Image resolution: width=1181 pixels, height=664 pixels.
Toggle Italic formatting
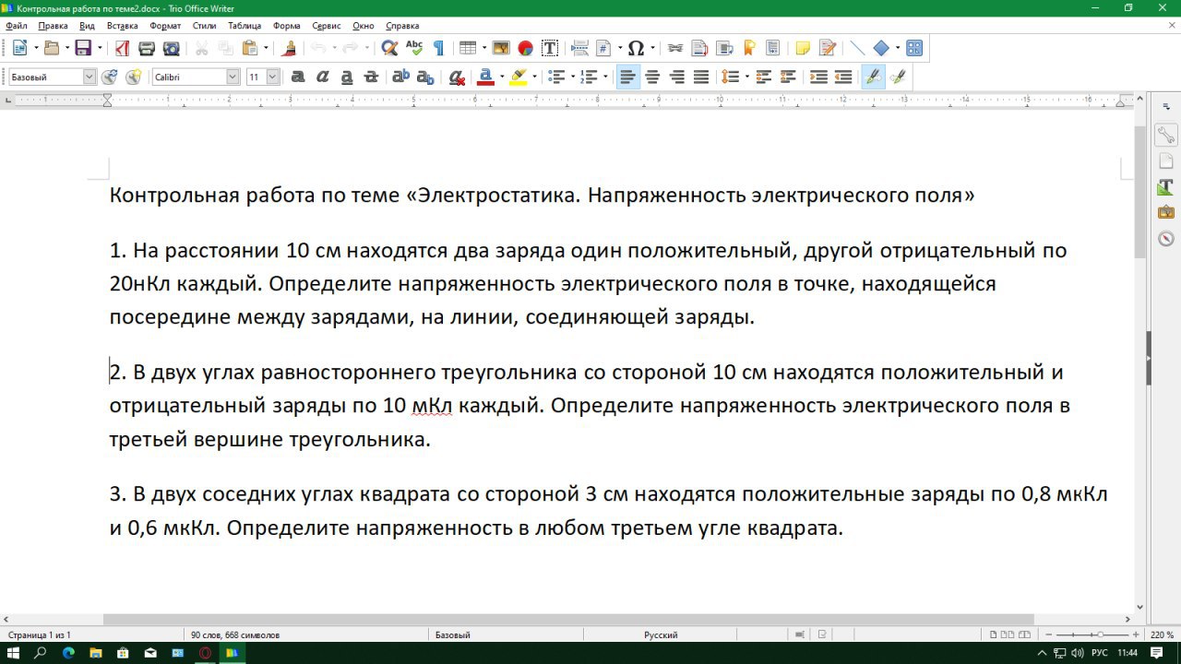[x=323, y=77]
